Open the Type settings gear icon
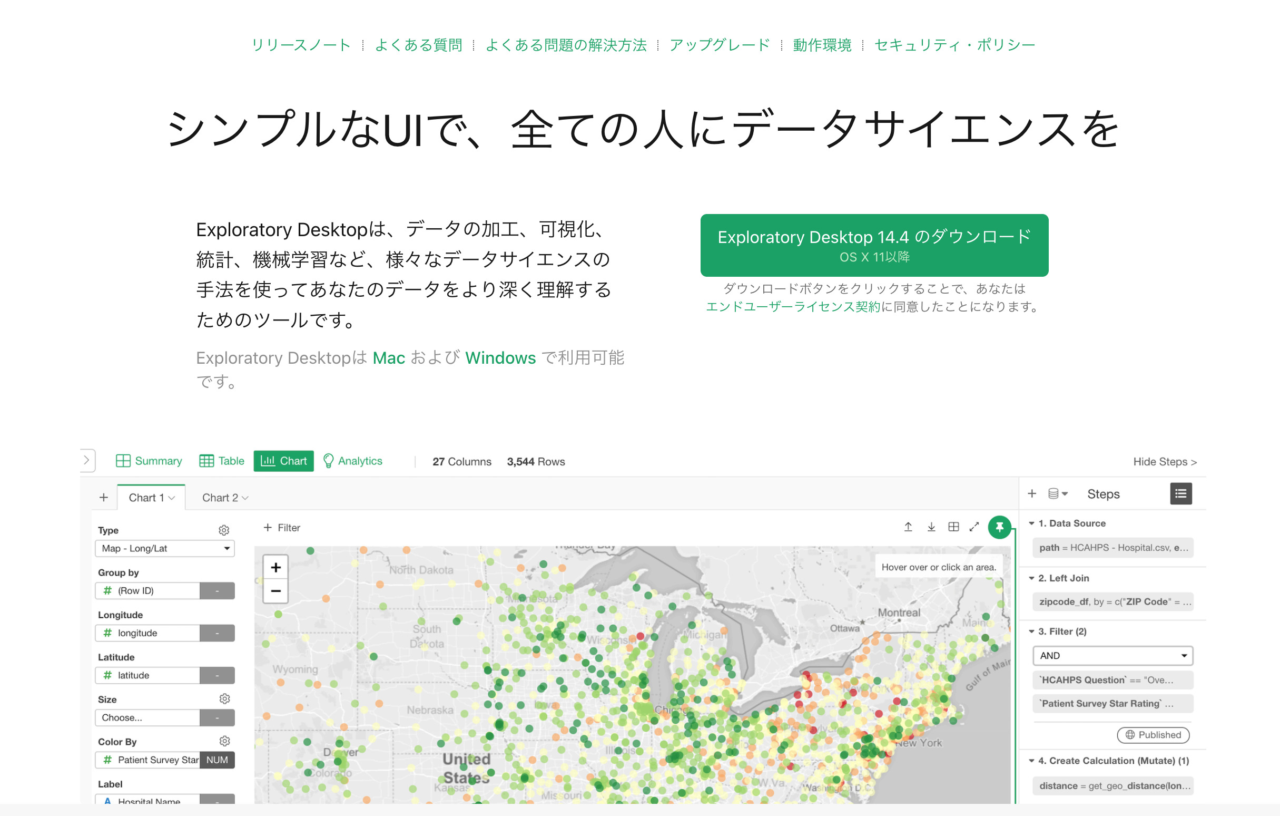This screenshot has width=1280, height=816. (224, 530)
